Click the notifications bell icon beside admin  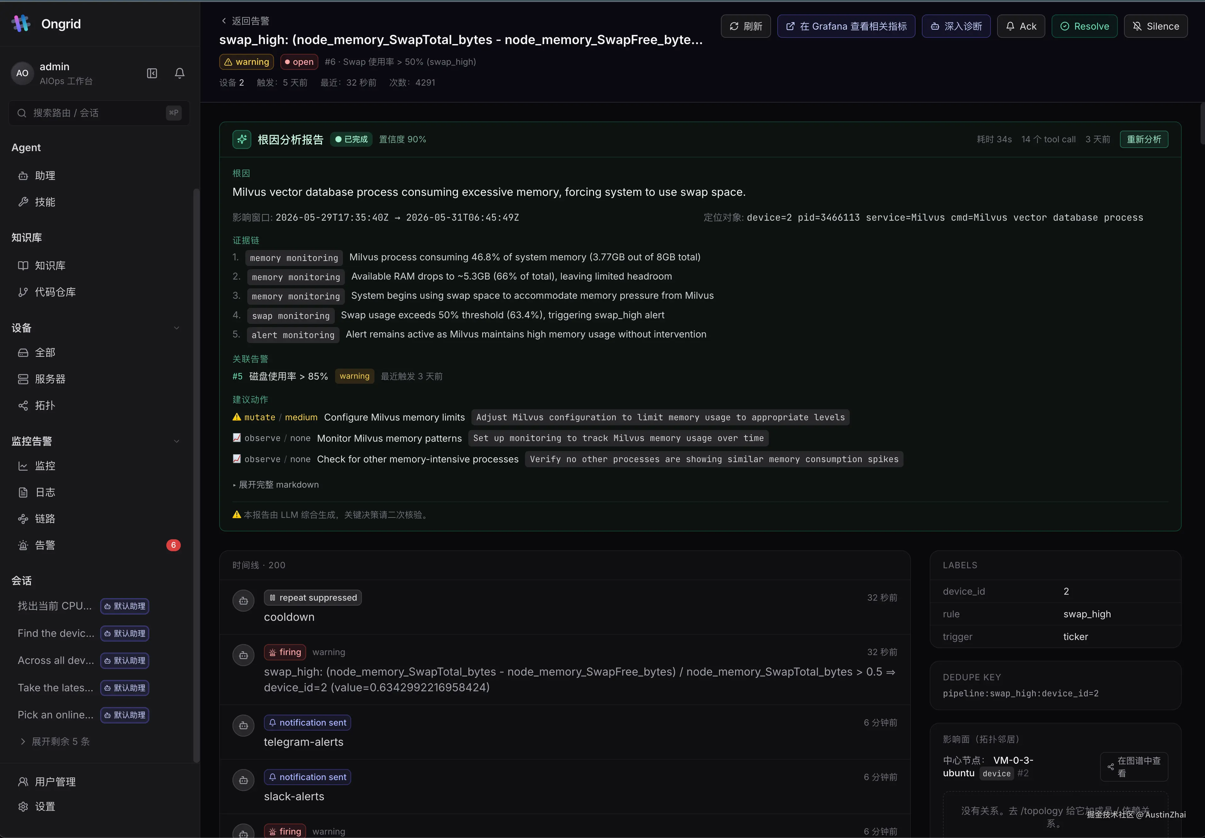(180, 73)
